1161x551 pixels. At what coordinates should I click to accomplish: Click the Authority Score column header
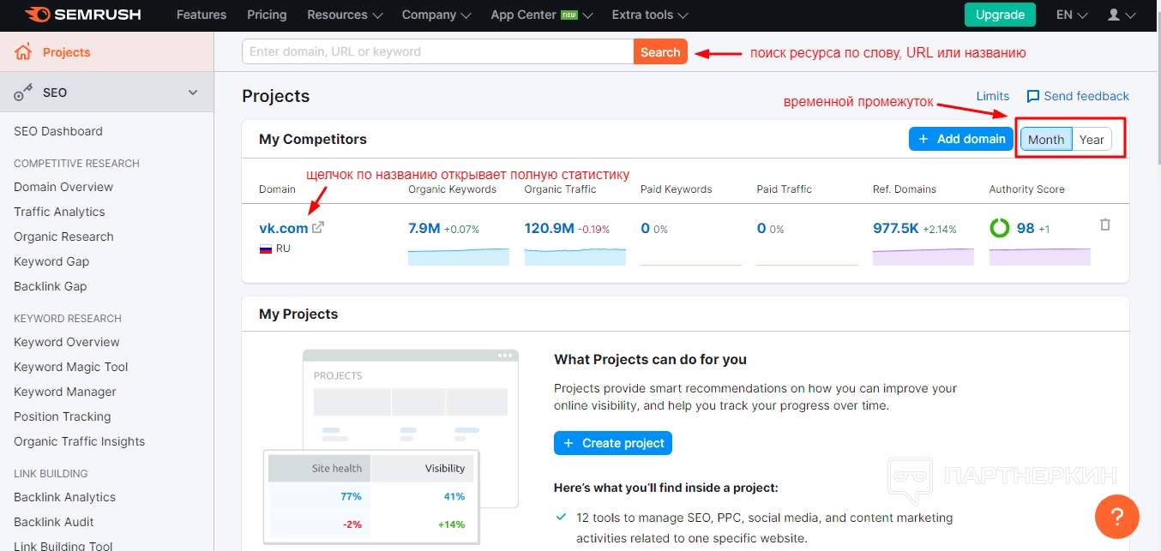[1027, 189]
